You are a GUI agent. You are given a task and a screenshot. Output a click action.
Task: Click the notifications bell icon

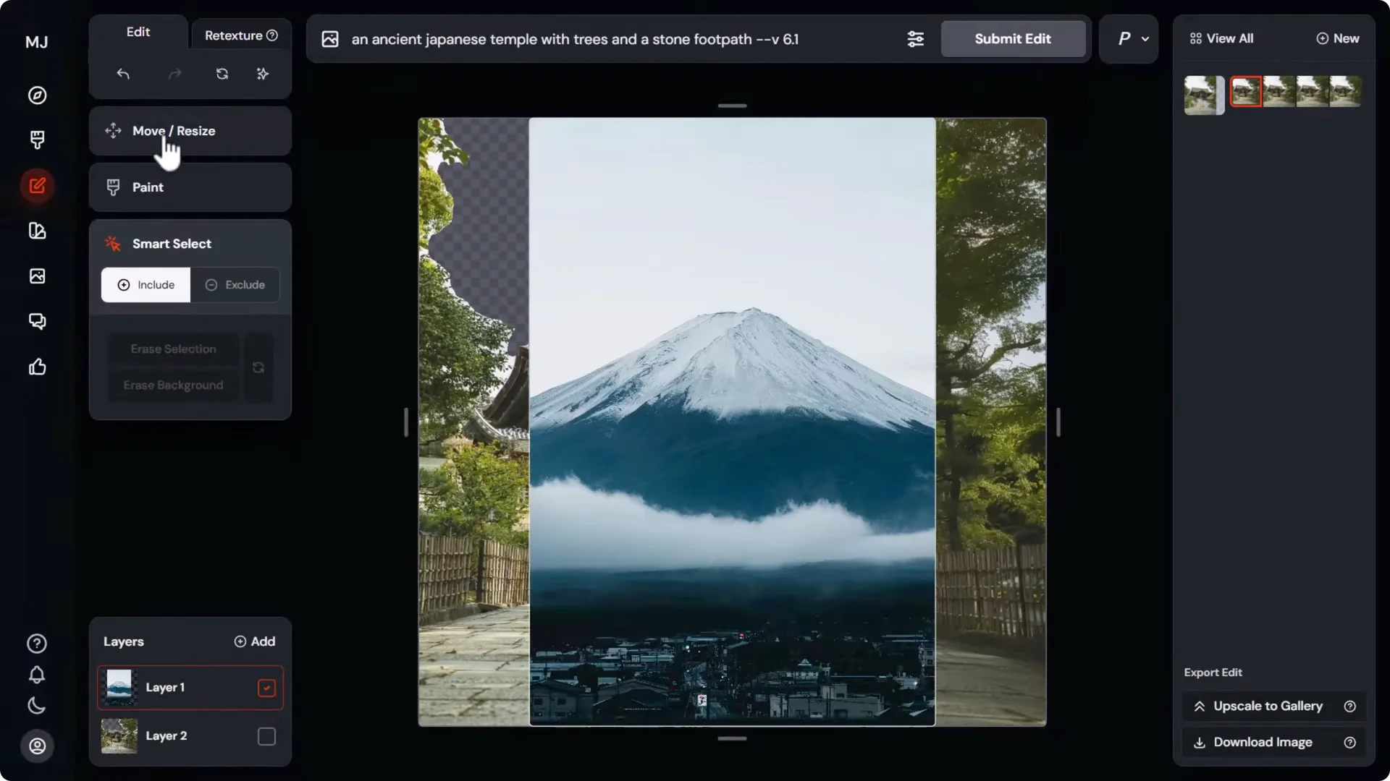[x=37, y=675]
